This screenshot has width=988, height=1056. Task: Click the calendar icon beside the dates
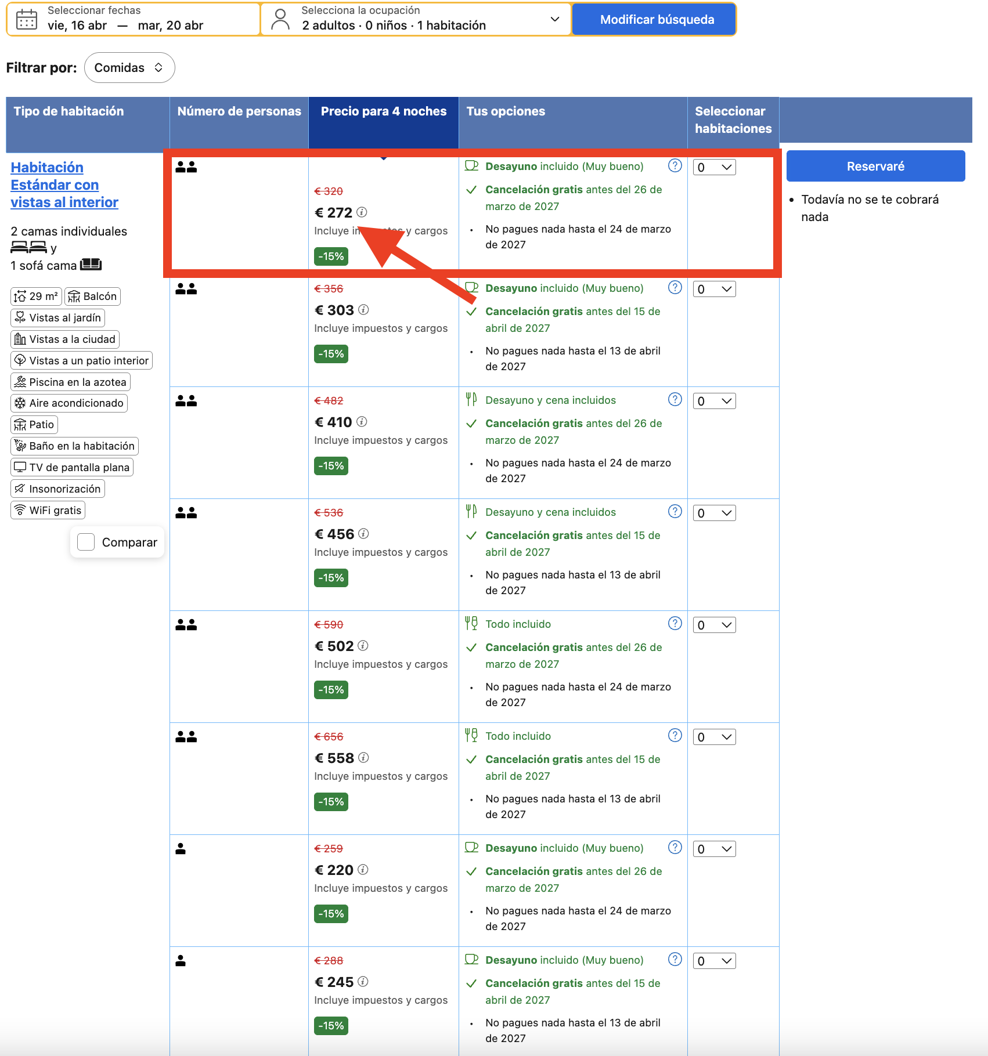(x=27, y=19)
